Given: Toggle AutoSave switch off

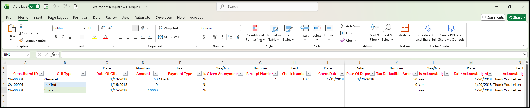Looking at the screenshot, I should (34, 7).
